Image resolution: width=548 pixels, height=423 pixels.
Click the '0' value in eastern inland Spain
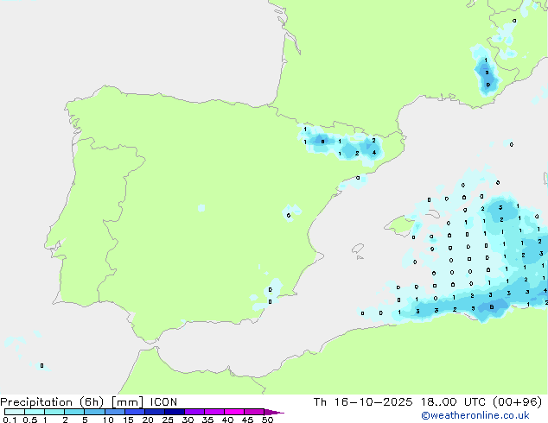point(289,215)
